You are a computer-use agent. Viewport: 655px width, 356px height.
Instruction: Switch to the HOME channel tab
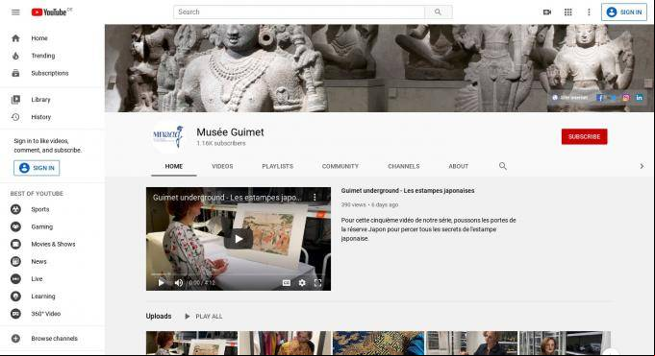pyautogui.click(x=174, y=166)
